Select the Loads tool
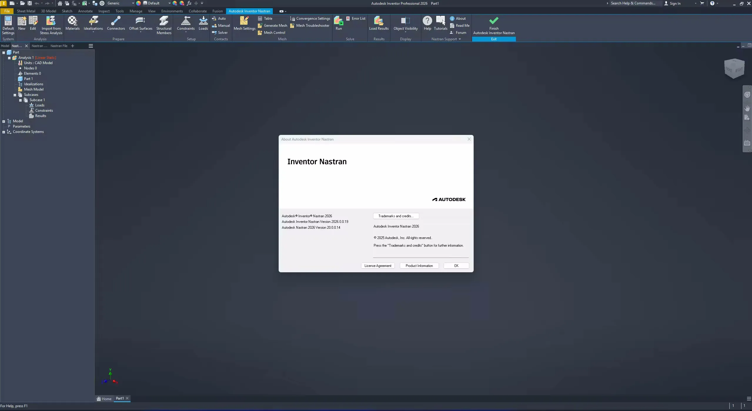 pyautogui.click(x=203, y=24)
